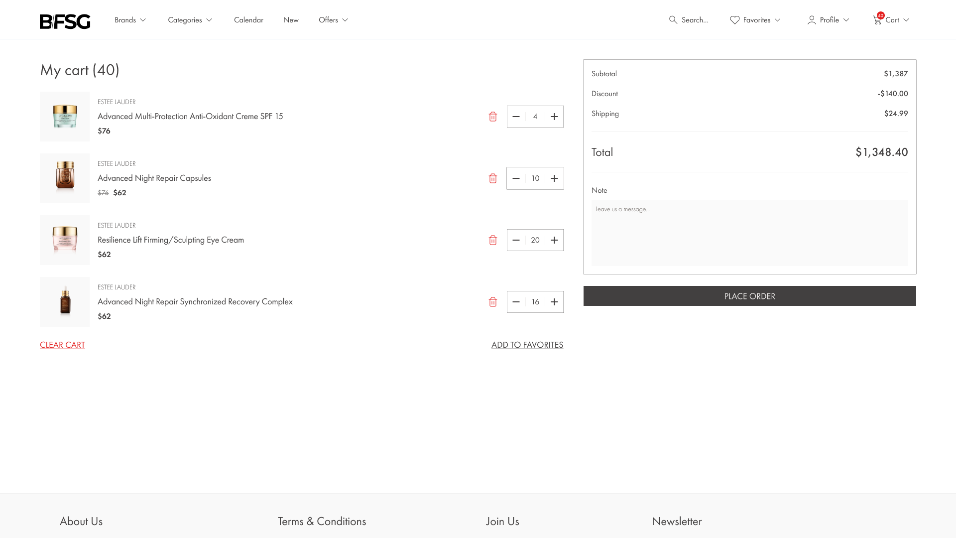Delete Advanced Multi-Protection Creme from cart
Viewport: 956px width, 538px height.
pyautogui.click(x=493, y=117)
